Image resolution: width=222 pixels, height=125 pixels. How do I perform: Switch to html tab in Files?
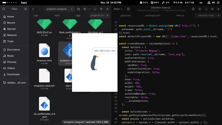click(x=57, y=15)
